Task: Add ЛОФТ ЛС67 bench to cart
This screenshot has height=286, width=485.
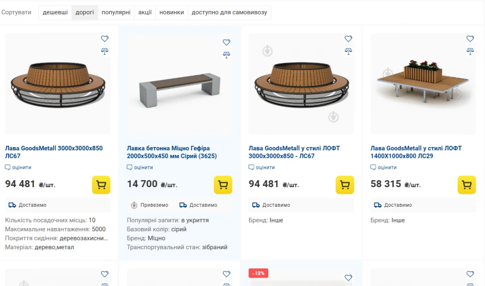Action: [345, 185]
